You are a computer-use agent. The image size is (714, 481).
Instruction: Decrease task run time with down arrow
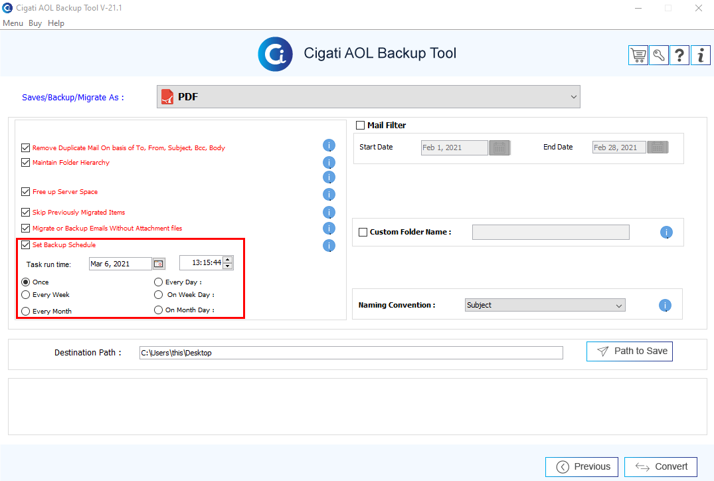pos(228,266)
